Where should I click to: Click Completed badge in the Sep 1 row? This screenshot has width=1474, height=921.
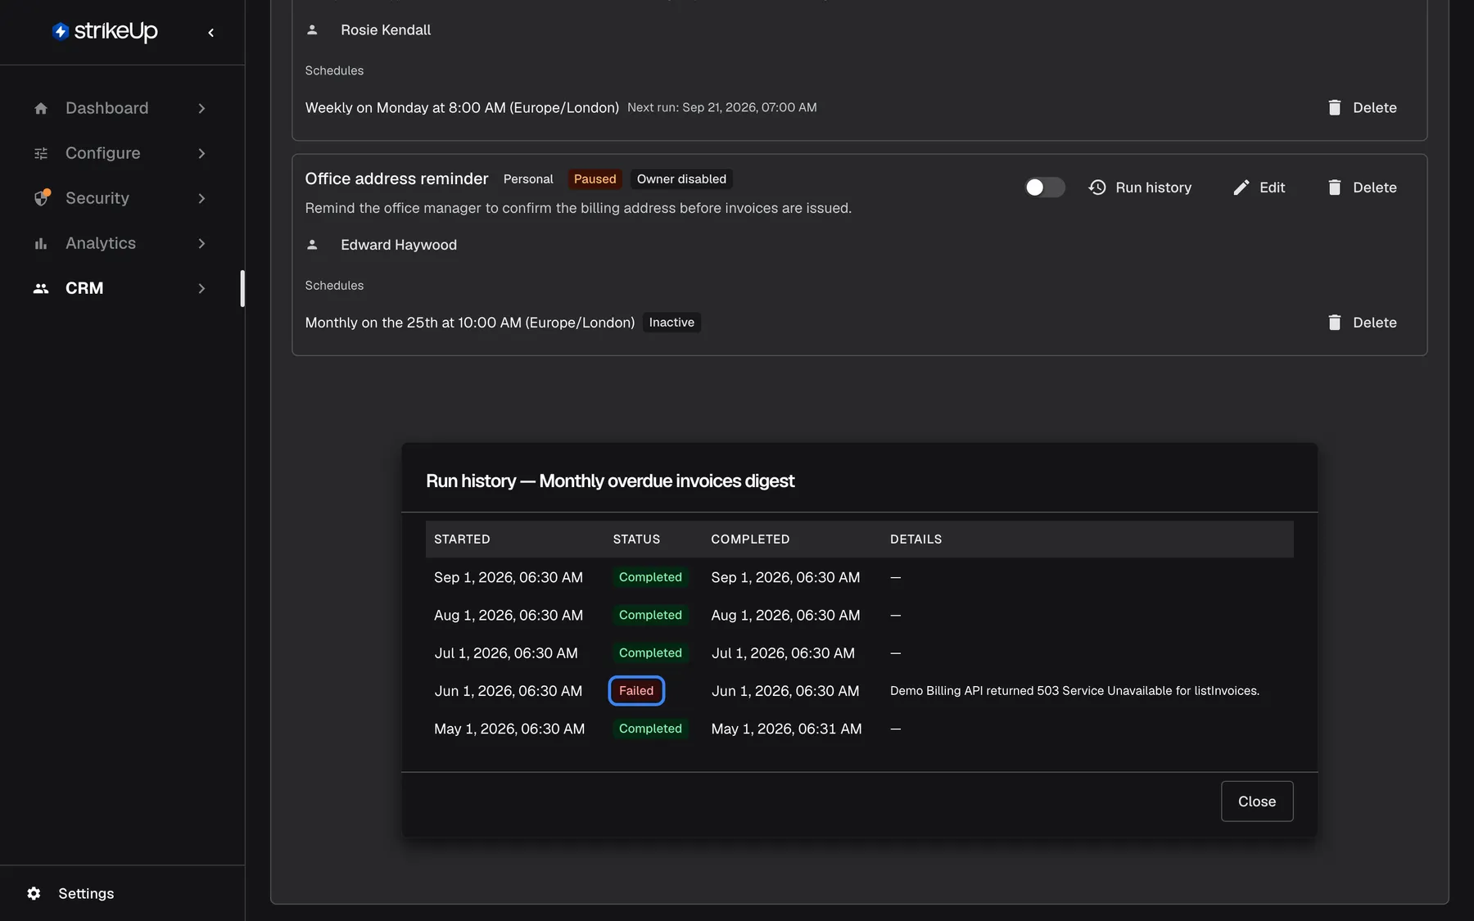pos(650,577)
